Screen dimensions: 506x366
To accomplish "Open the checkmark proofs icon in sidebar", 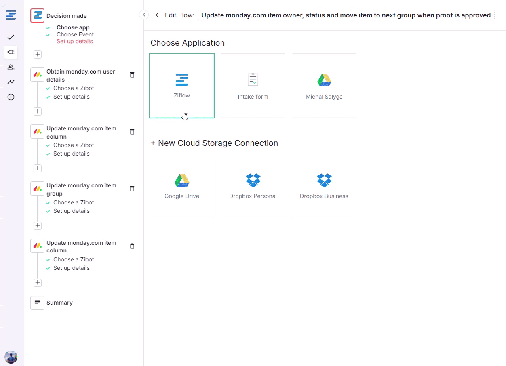I will click(x=11, y=37).
